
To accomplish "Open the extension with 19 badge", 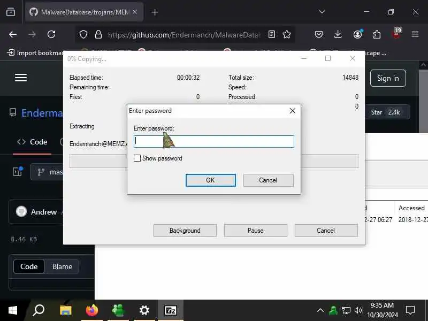I will pyautogui.click(x=396, y=34).
